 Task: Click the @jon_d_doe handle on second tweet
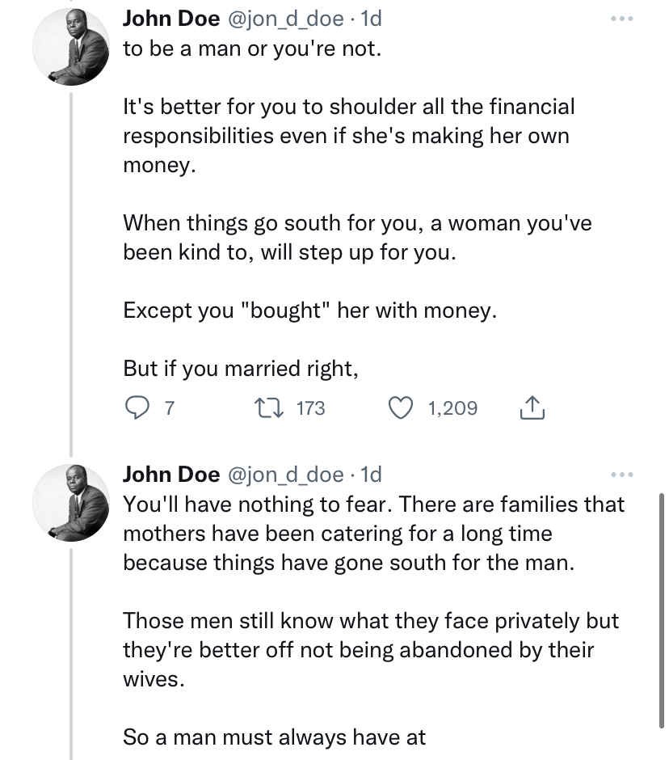tap(288, 475)
